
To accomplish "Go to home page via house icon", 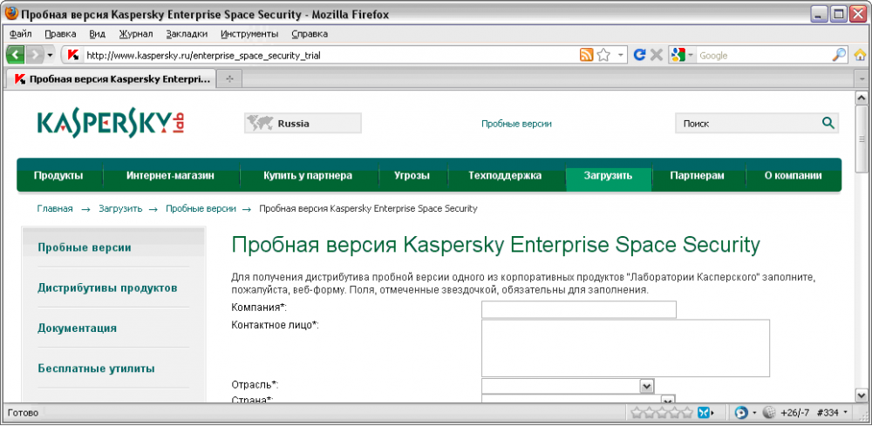I will [x=861, y=54].
